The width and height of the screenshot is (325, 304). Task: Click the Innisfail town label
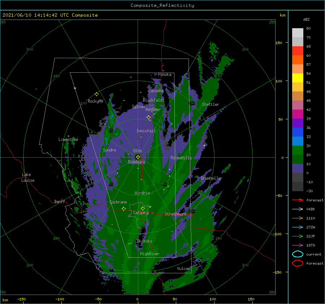pos(146,131)
